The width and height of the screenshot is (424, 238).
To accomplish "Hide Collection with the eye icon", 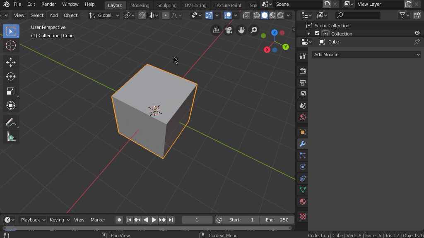I will coord(417,33).
